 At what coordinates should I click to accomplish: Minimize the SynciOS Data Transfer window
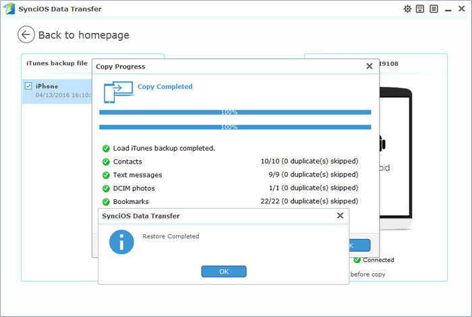[448, 10]
